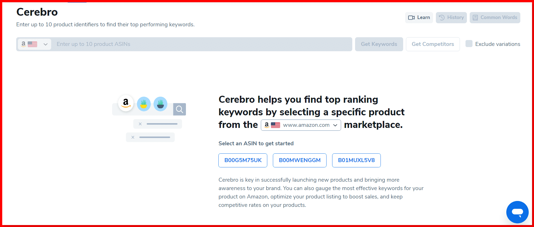Click the first X row in illustration

pyautogui.click(x=158, y=124)
